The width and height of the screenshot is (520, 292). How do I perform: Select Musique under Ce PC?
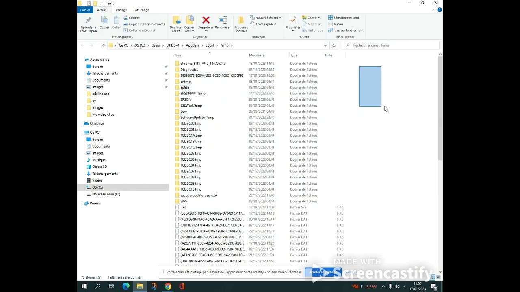click(x=99, y=160)
